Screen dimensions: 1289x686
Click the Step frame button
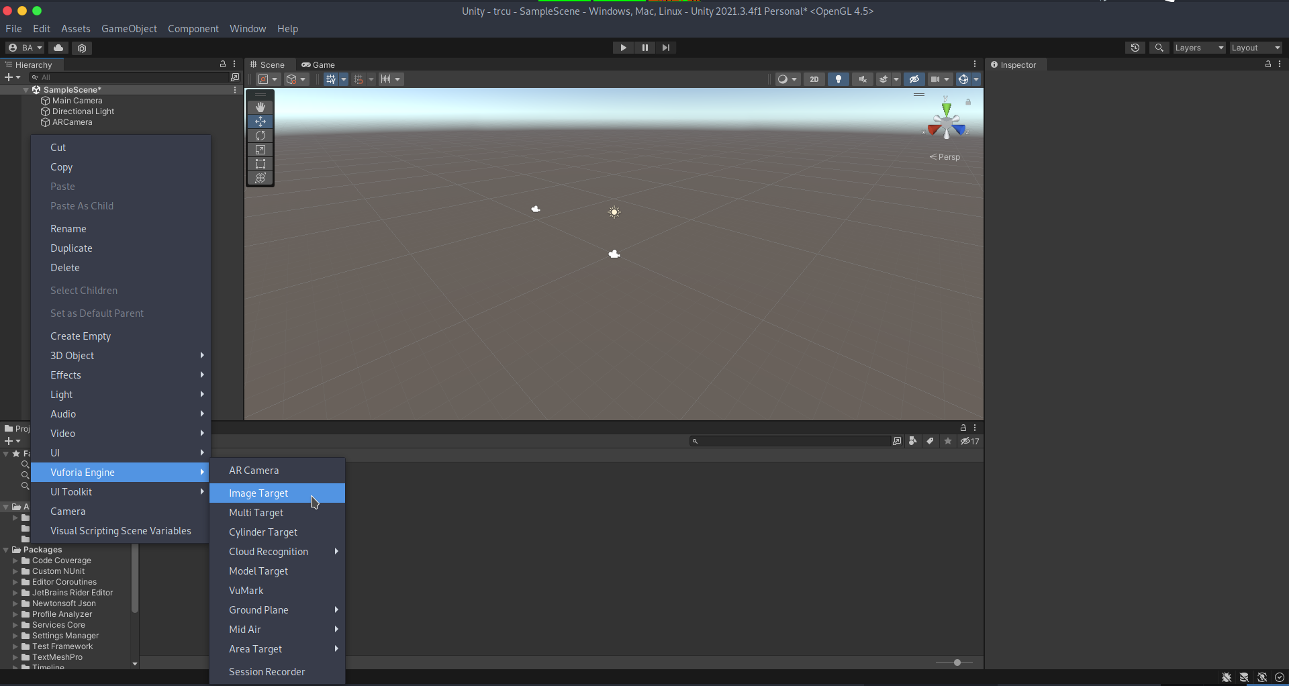tap(666, 48)
